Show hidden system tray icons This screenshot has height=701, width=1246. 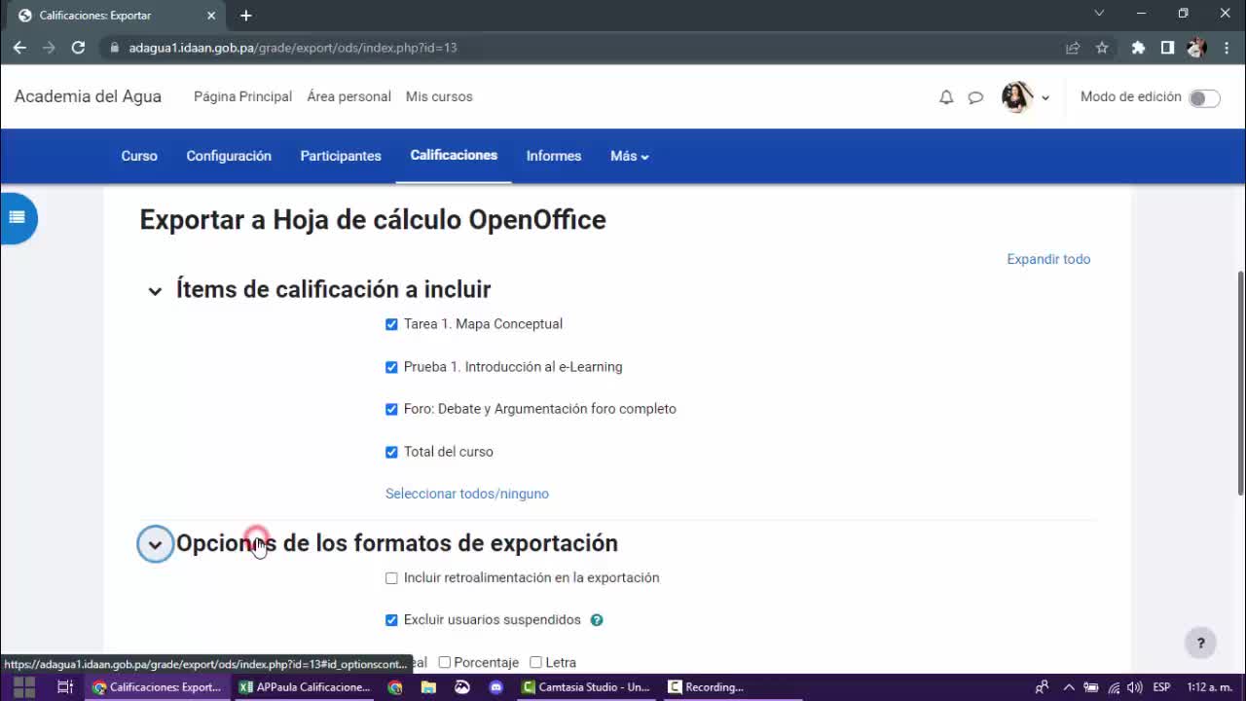1069,687
